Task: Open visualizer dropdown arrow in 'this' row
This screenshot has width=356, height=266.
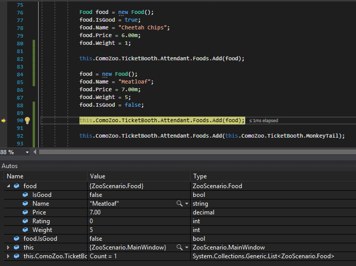Action: 187,247
